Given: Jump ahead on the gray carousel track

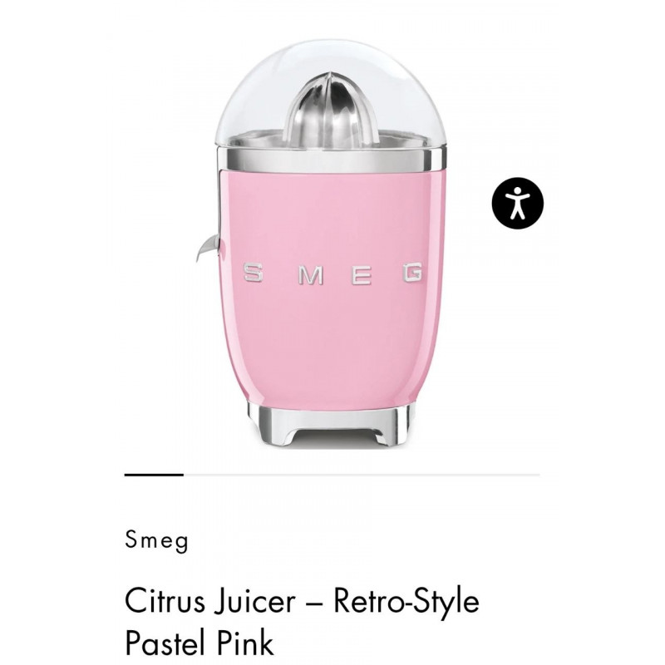Looking at the screenshot, I should point(362,475).
